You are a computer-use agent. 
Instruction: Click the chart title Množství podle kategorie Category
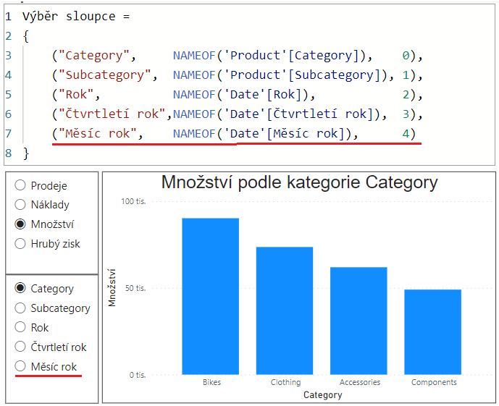tap(299, 182)
